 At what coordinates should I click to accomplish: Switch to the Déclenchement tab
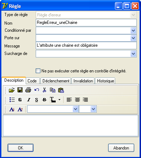[x=56, y=81]
